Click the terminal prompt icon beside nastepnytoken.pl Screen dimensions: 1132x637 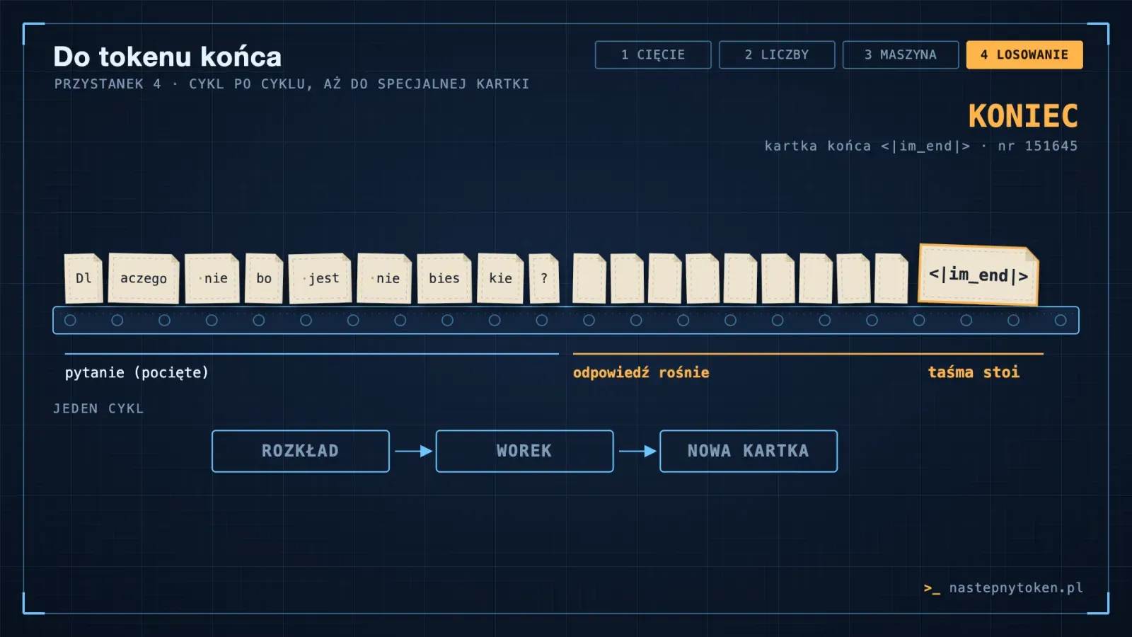click(x=932, y=588)
